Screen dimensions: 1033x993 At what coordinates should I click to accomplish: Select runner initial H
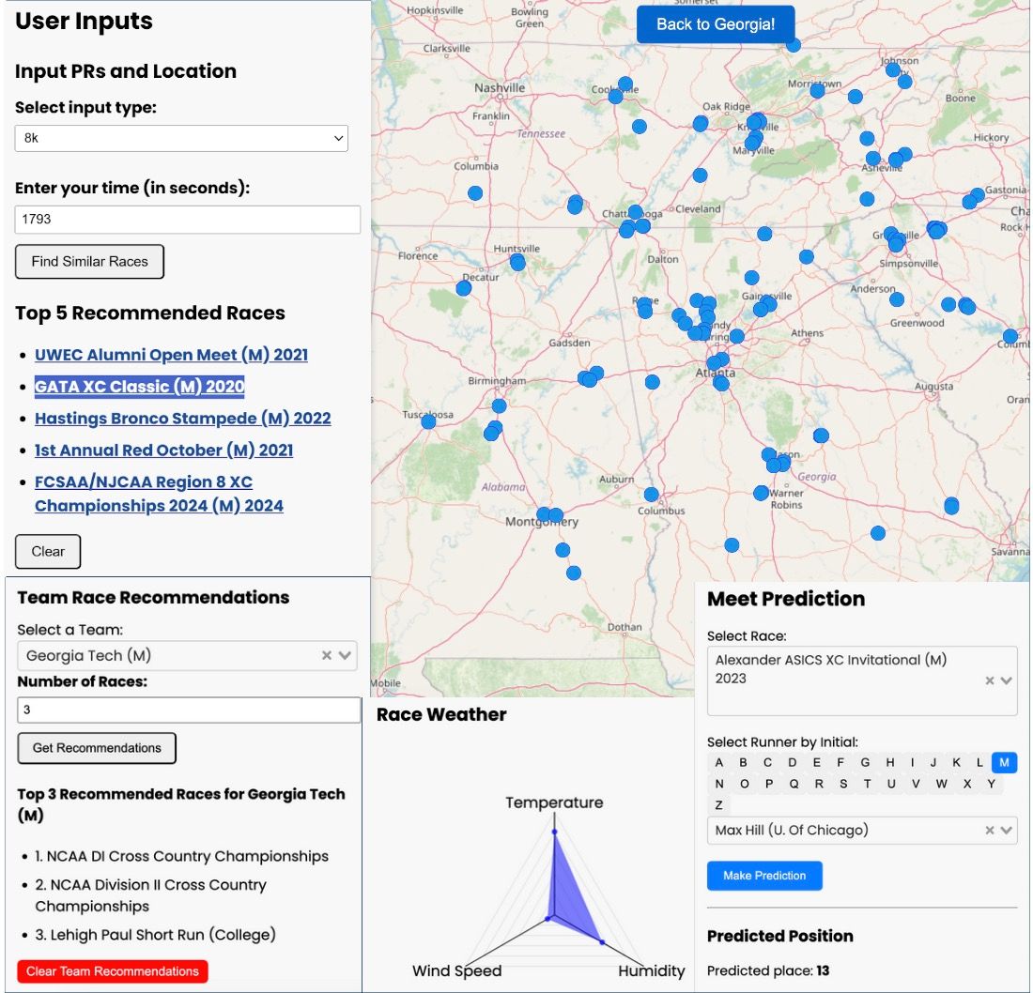click(890, 762)
